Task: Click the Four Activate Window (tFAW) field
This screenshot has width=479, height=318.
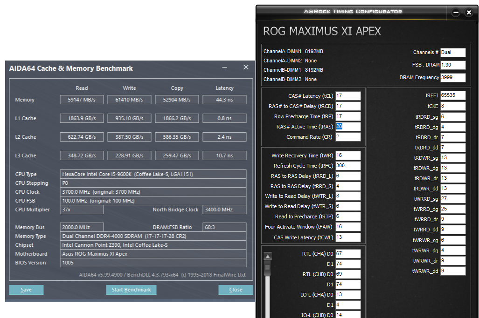Action: [348, 227]
